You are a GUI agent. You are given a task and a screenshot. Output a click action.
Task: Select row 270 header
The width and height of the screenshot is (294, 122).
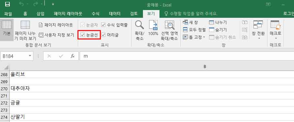point(5,89)
